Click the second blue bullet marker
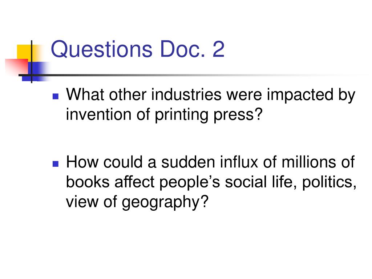The width and height of the screenshot is (372, 279). click(x=56, y=164)
